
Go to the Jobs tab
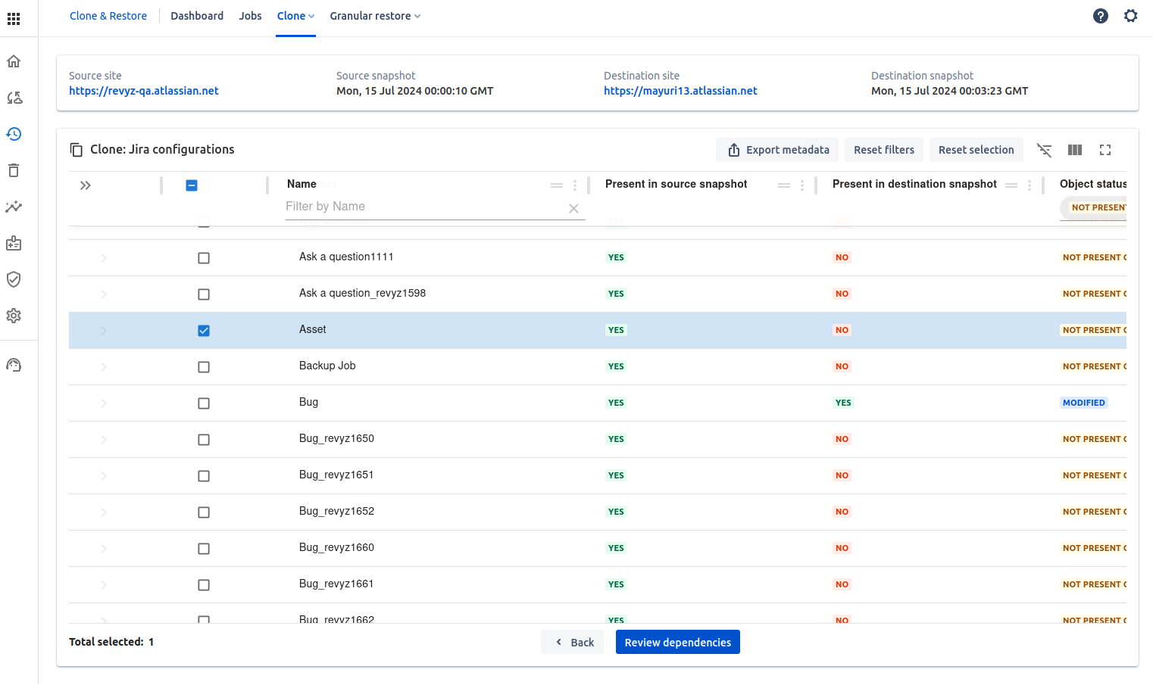click(x=250, y=16)
